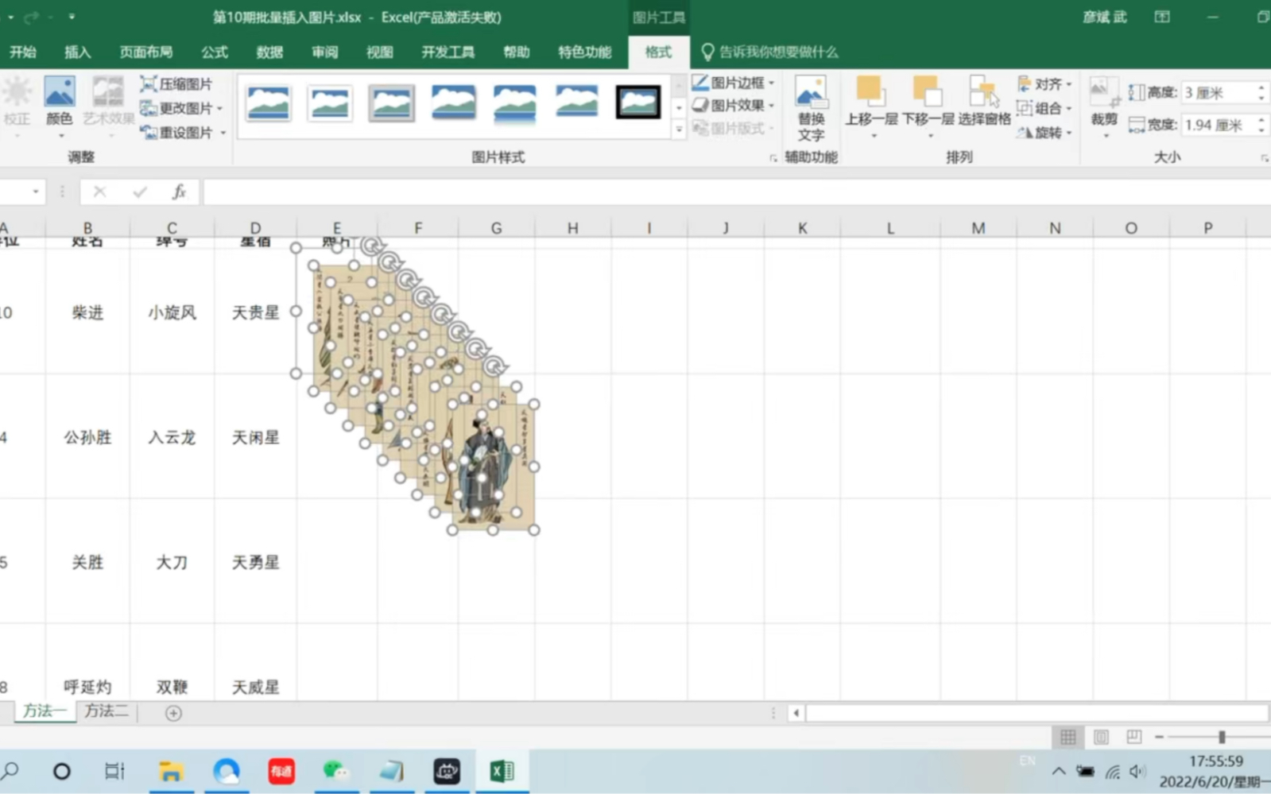1271x794 pixels.
Task: Apply the third picture style with gray frame
Action: pyautogui.click(x=391, y=103)
